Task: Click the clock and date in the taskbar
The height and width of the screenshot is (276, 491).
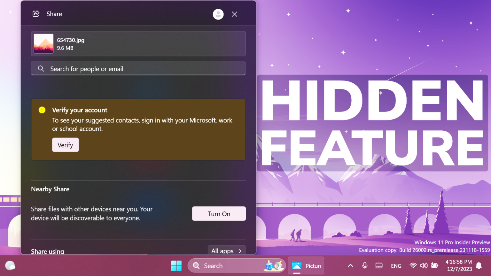Action: click(459, 265)
